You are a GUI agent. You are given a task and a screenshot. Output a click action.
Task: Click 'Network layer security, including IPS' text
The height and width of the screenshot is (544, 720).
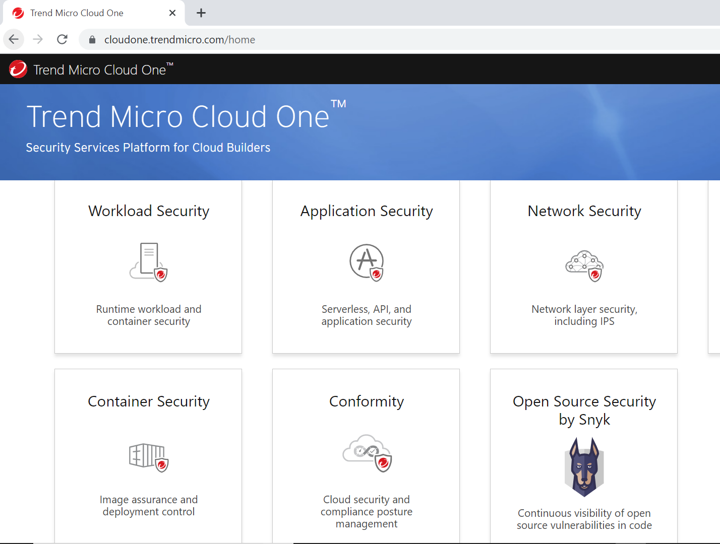tap(584, 315)
